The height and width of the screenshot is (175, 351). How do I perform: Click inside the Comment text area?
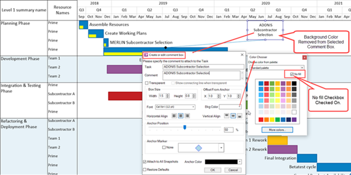(201, 75)
